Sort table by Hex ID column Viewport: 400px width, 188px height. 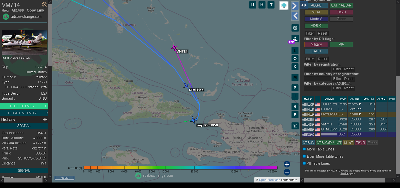click(x=308, y=99)
